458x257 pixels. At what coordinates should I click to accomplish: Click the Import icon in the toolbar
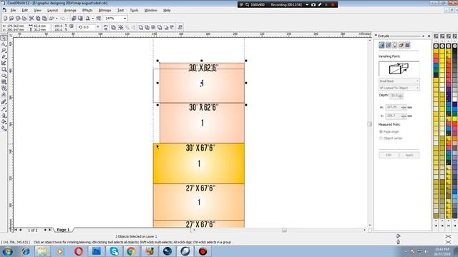74,19
